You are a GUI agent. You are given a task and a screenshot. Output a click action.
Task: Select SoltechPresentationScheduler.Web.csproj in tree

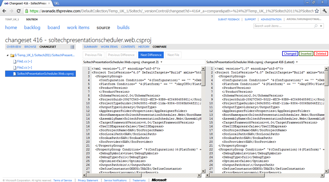coord(40,74)
